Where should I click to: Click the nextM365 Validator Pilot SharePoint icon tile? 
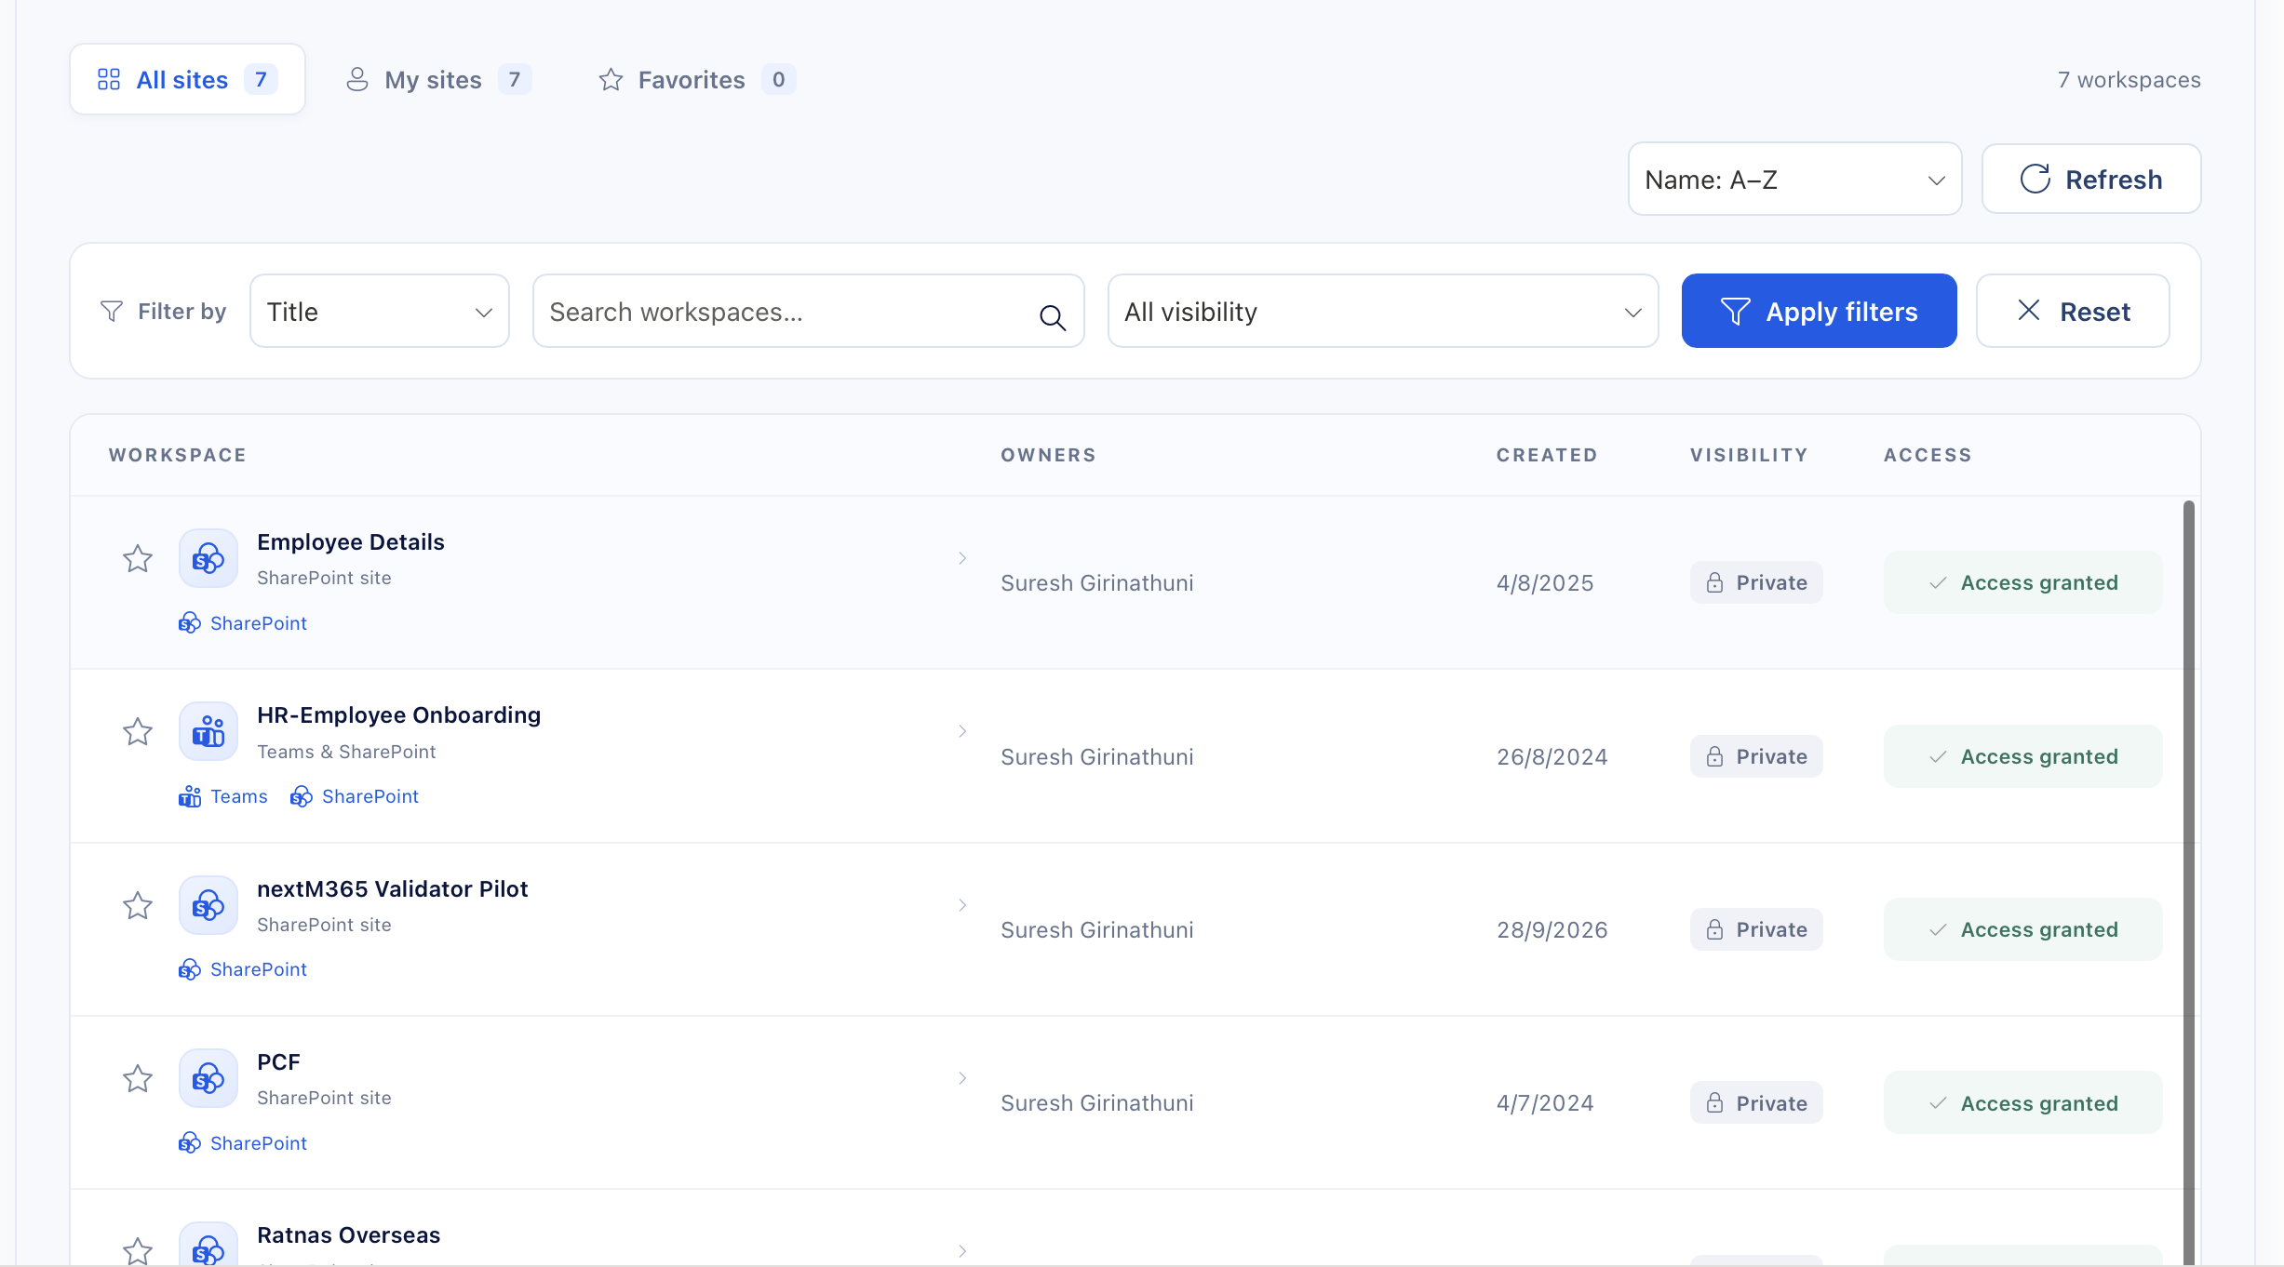[208, 905]
